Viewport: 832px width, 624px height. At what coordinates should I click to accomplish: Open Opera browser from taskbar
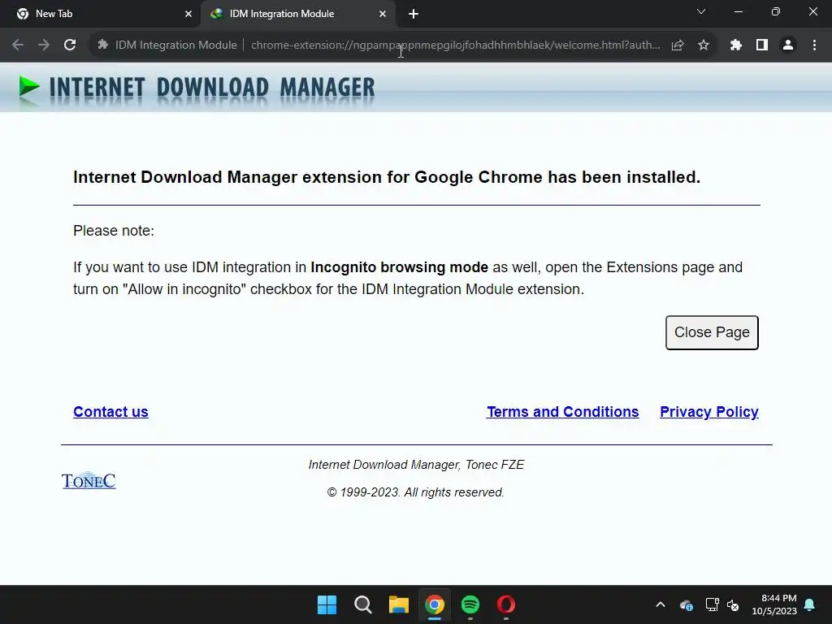coord(505,604)
